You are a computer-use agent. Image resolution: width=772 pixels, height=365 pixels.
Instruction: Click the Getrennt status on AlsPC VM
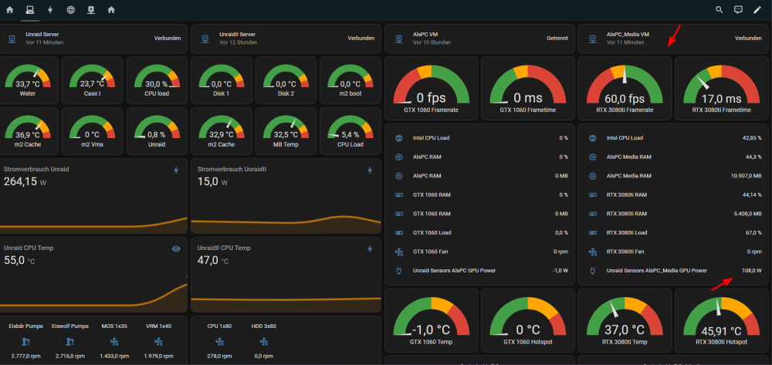557,39
